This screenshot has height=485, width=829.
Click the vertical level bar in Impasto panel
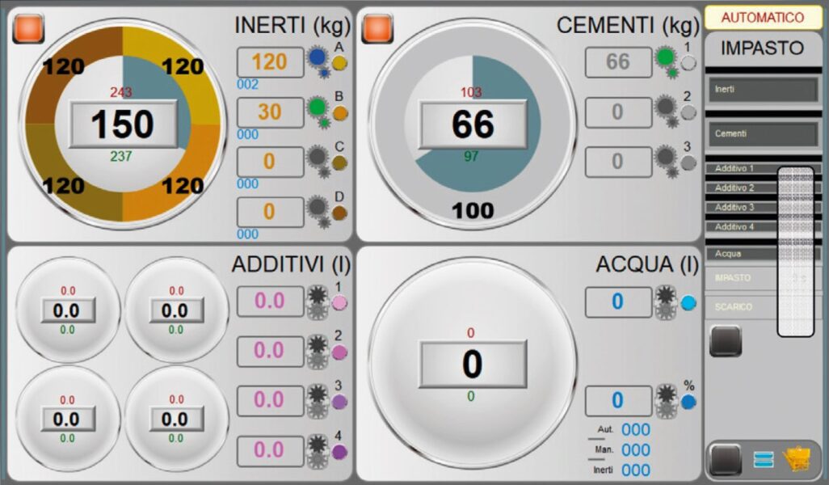pos(796,251)
